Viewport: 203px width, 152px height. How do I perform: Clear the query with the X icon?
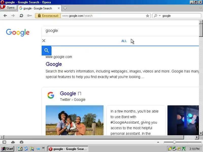tap(44, 41)
